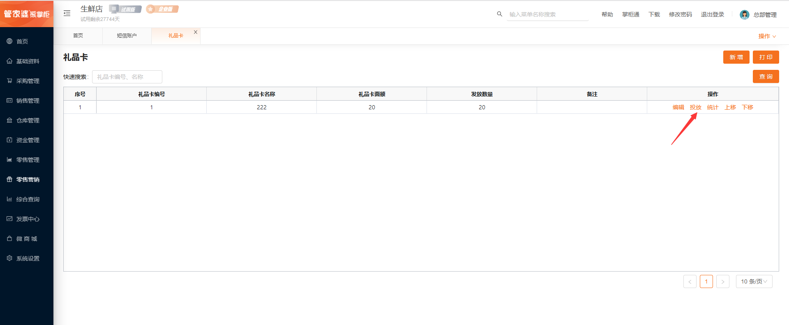Click the 综合查询 bar chart icon
The image size is (789, 325).
coord(9,199)
